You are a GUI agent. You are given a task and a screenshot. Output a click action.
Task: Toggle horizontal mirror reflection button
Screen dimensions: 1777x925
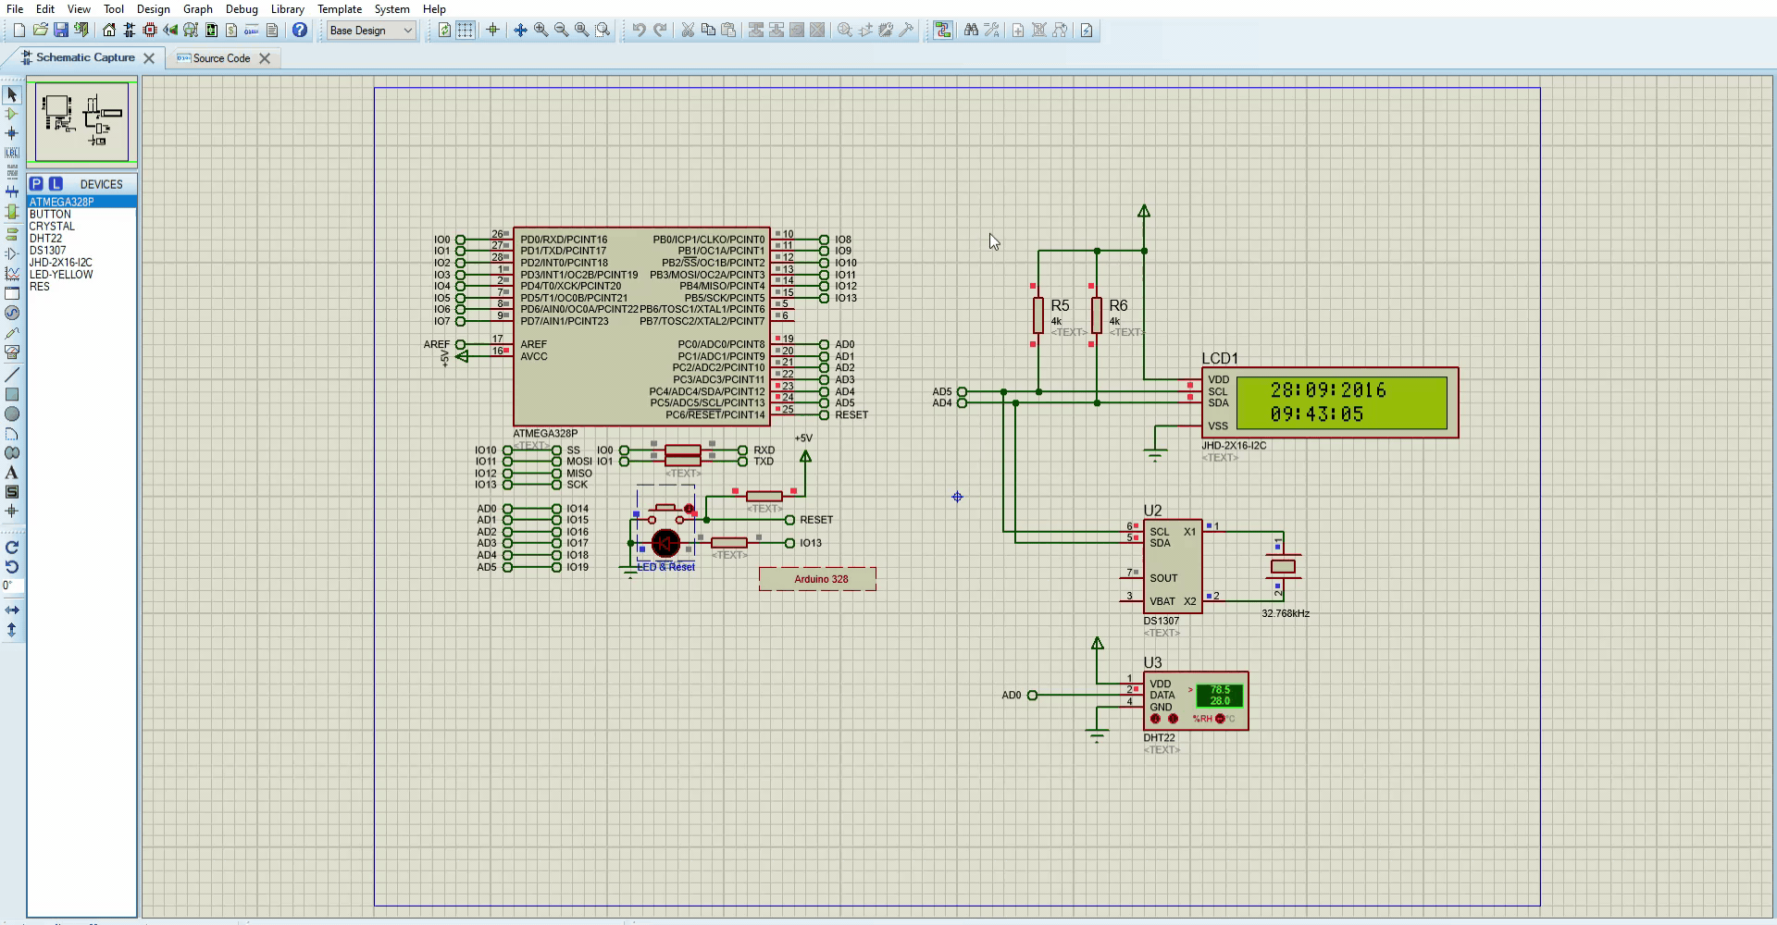point(12,610)
